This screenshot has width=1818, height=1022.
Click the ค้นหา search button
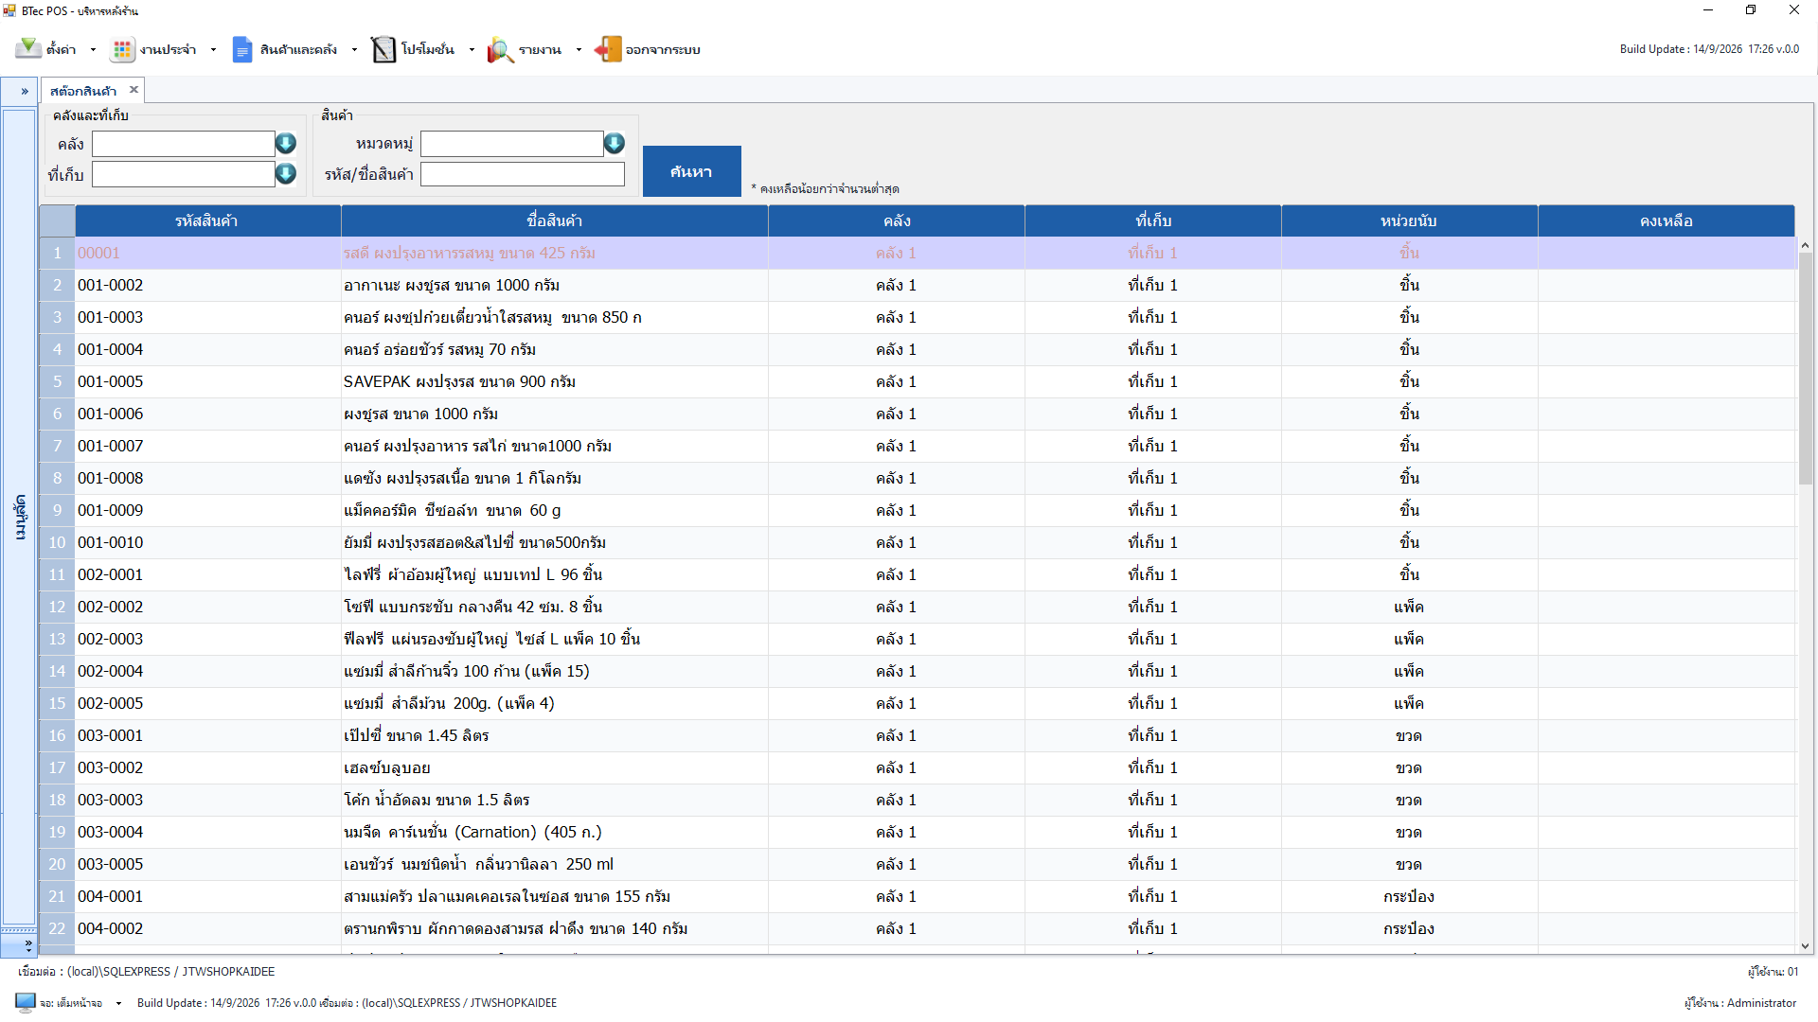click(x=691, y=171)
